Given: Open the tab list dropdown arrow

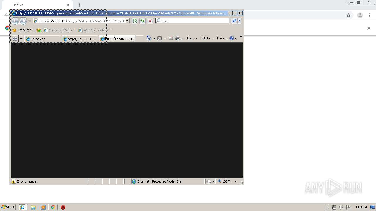Looking at the screenshot, I should coord(21,39).
